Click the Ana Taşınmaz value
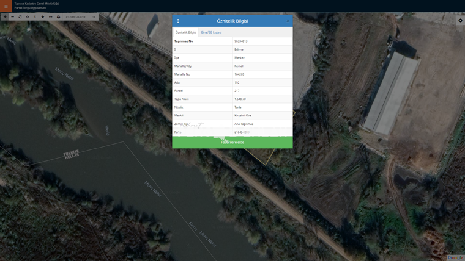The image size is (465, 261). click(244, 124)
